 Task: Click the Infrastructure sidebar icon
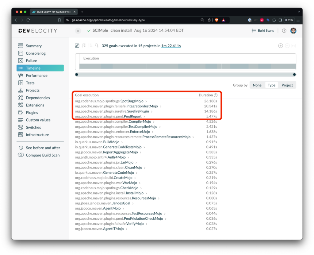(x=21, y=135)
